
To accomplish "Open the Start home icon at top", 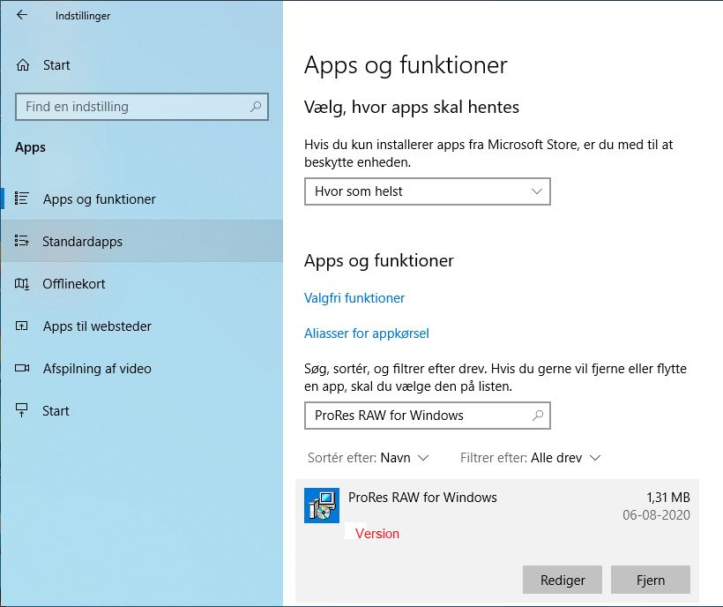I will coord(23,65).
